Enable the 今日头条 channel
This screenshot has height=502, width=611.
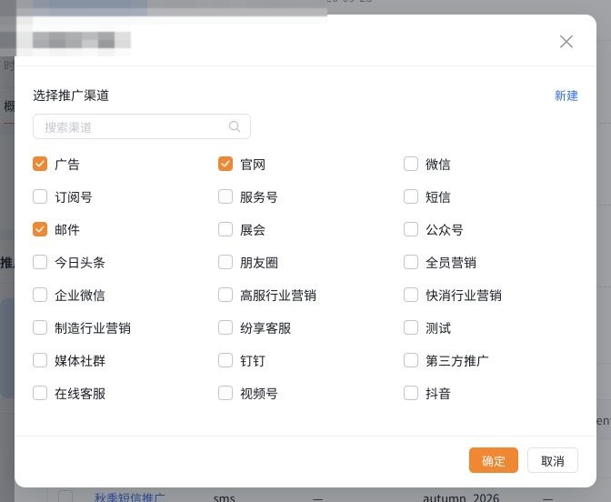click(x=40, y=262)
